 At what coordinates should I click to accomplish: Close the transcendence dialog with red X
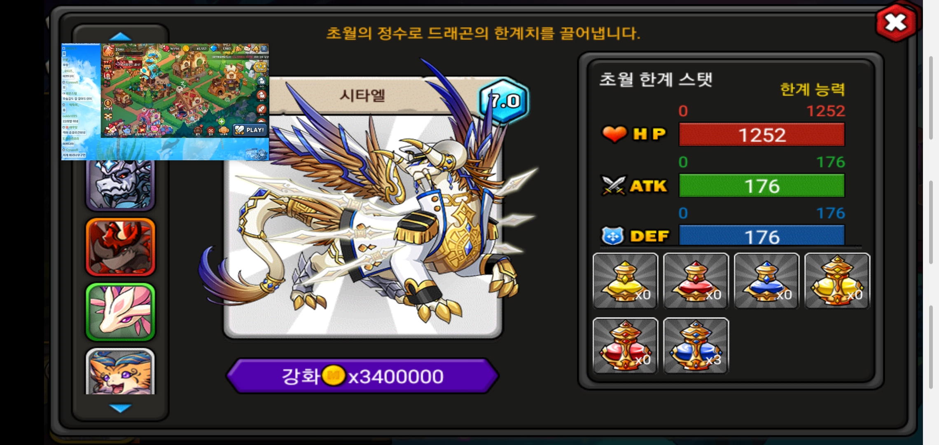pos(896,23)
